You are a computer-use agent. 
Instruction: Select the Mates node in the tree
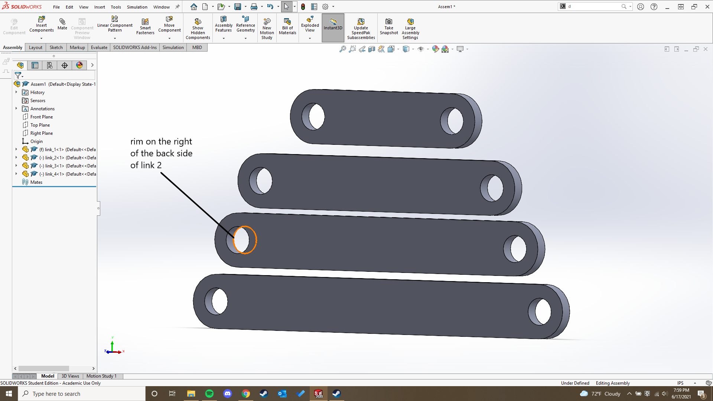pyautogui.click(x=36, y=182)
